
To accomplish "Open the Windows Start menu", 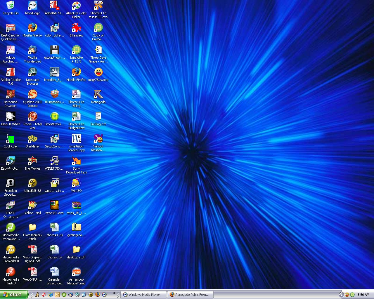I will 14,295.
